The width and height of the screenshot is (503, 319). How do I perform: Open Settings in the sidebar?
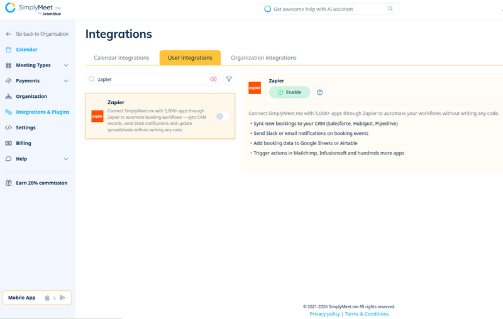click(x=26, y=127)
